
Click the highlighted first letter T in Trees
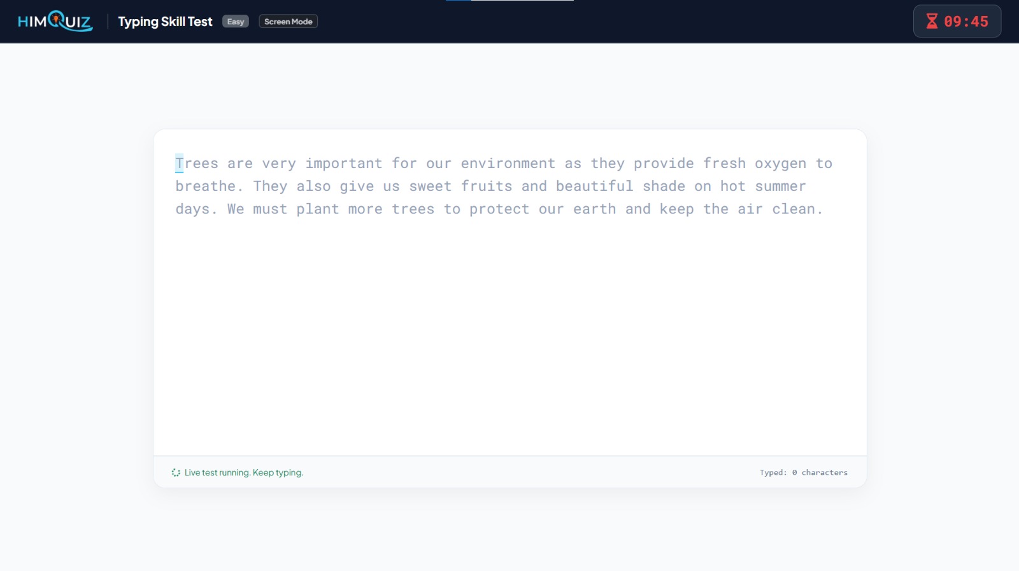click(180, 164)
